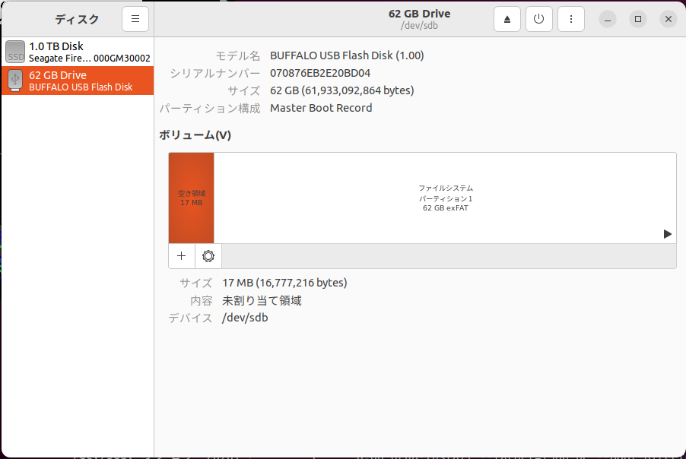Click the ボリューム(V) heading
The width and height of the screenshot is (686, 459).
coord(195,135)
